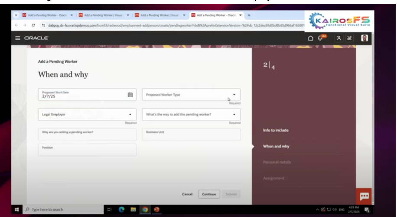
Task: Open calendar picker for Proposed Start Date
Action: [x=130, y=95]
